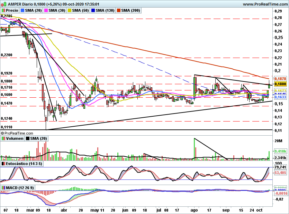
Task: Click the '07' first date axis label
Action: click(x=6, y=210)
